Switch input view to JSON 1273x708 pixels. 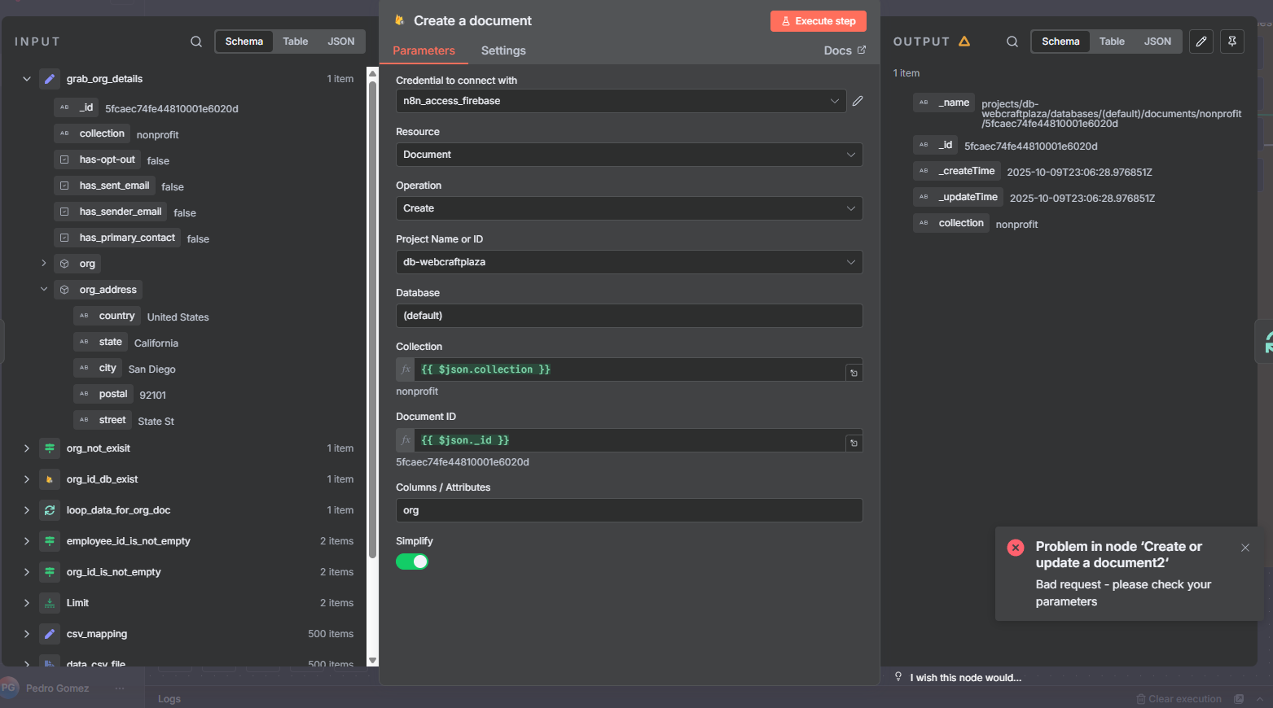click(x=340, y=42)
